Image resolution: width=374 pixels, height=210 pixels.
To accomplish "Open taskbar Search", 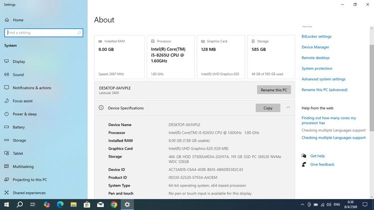I will (20, 205).
